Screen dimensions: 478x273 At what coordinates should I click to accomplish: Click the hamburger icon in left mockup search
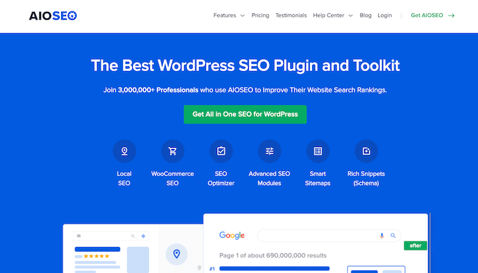[x=79, y=236]
